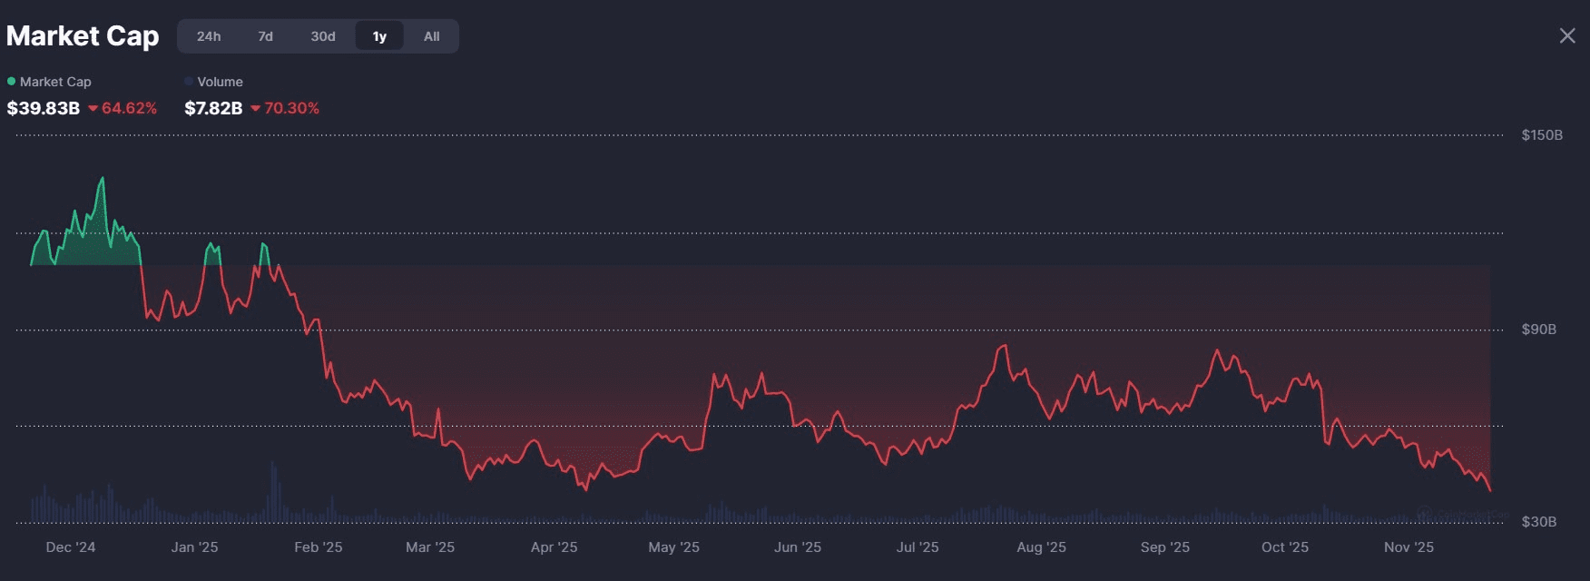Click the active 1y range tab
The width and height of the screenshot is (1590, 581).
coord(379,36)
